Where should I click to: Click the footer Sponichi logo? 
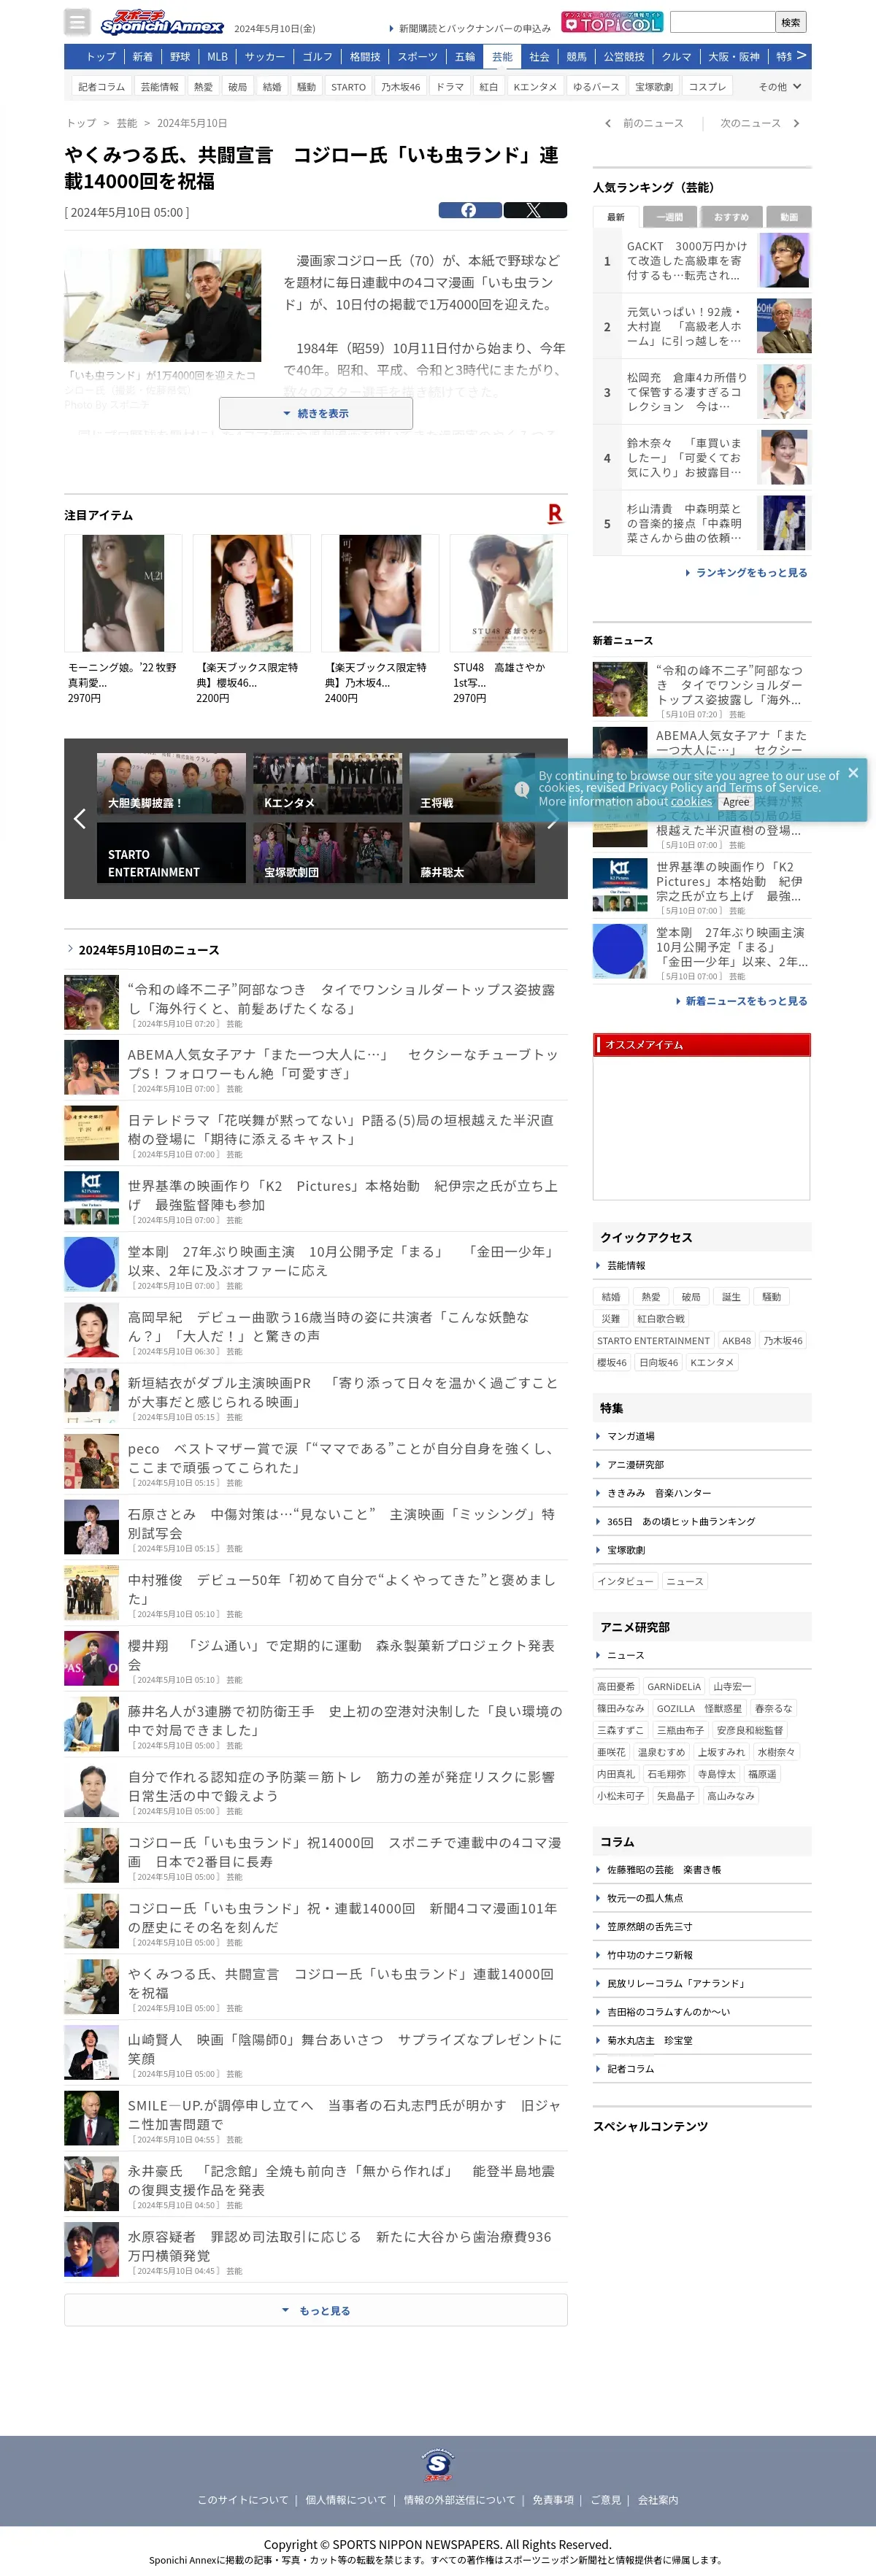438,2464
